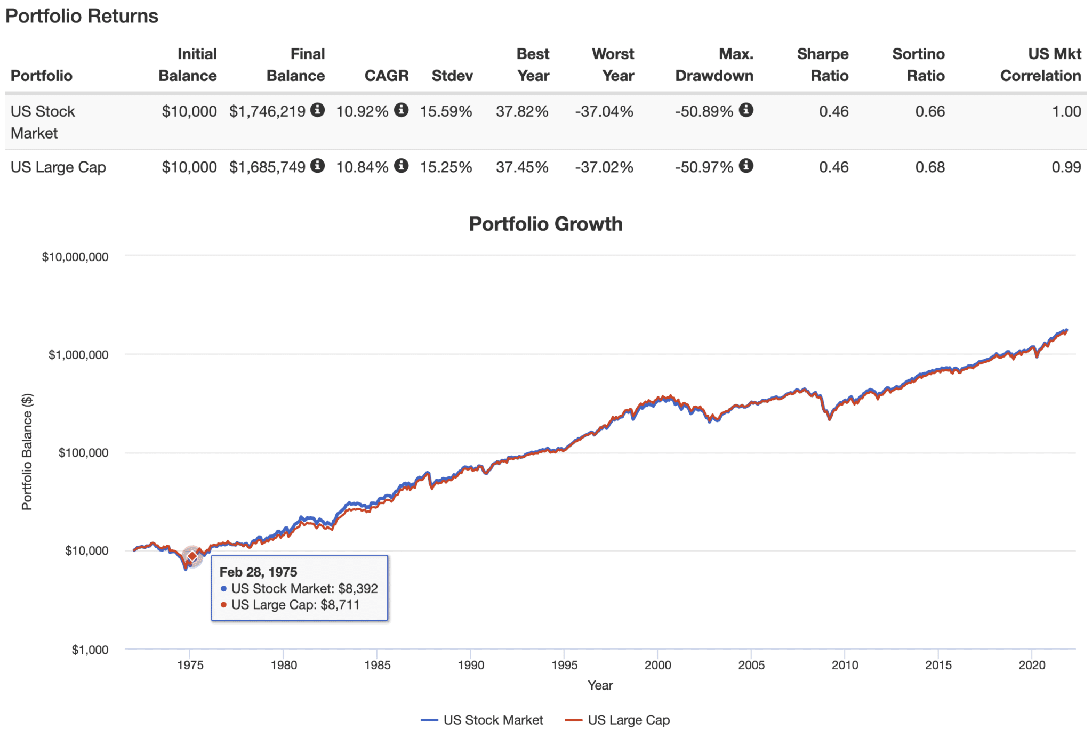Viewport: 1092px width, 738px height.
Task: Click the Final Balance column header
Action: click(x=296, y=64)
